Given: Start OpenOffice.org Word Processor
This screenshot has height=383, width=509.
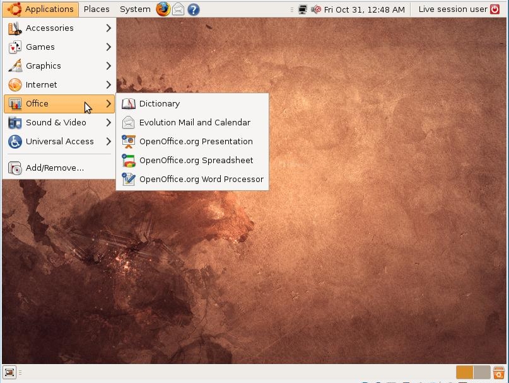Looking at the screenshot, I should [x=192, y=180].
